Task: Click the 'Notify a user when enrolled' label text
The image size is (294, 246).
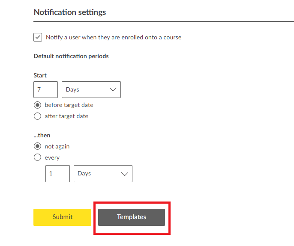Action: pyautogui.click(x=114, y=37)
